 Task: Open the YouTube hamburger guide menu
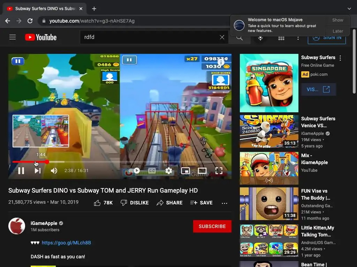pyautogui.click(x=13, y=37)
